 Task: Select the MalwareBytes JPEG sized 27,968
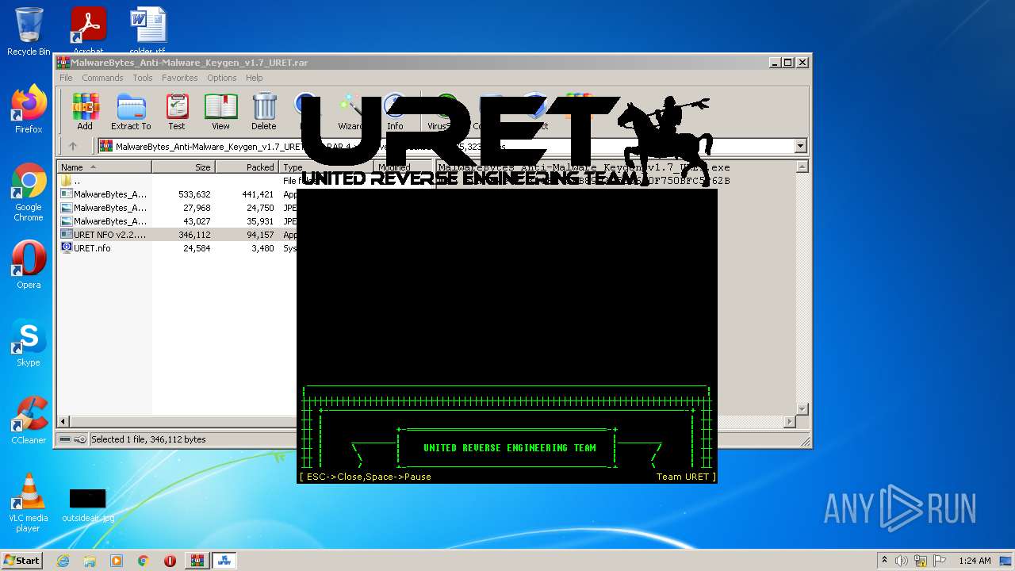coord(177,208)
